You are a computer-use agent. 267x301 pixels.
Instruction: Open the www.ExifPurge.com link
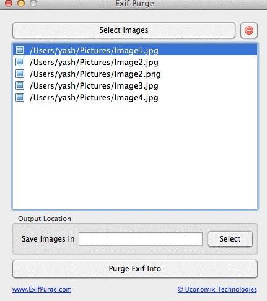pyautogui.click(x=42, y=289)
